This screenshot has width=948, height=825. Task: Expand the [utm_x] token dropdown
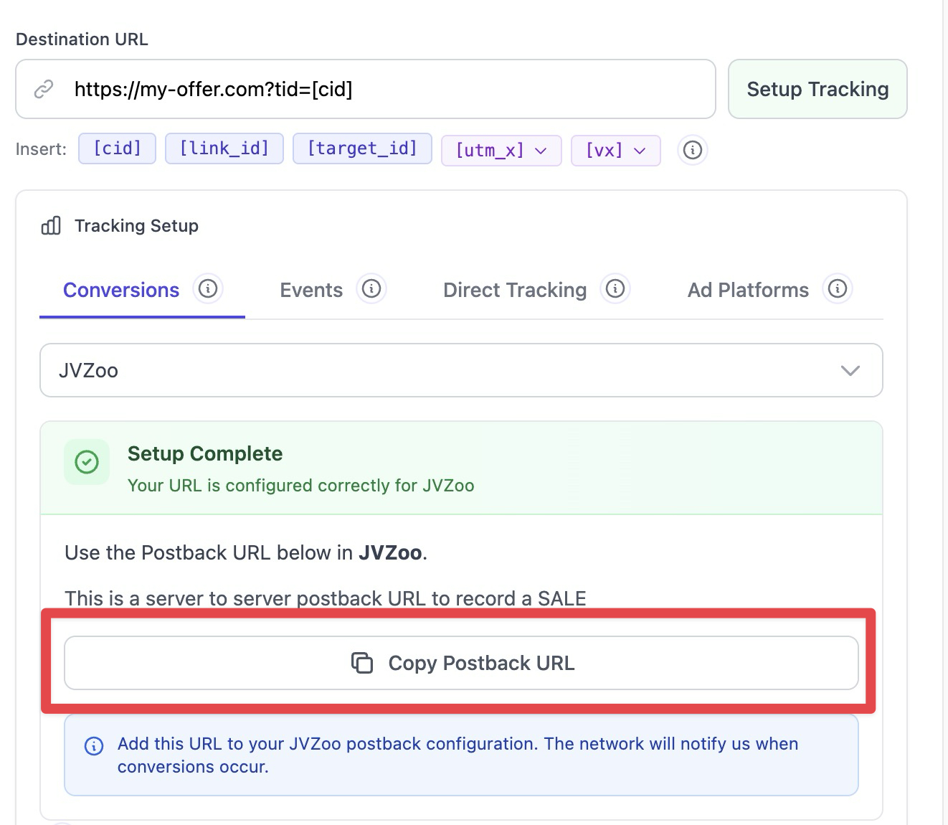501,151
